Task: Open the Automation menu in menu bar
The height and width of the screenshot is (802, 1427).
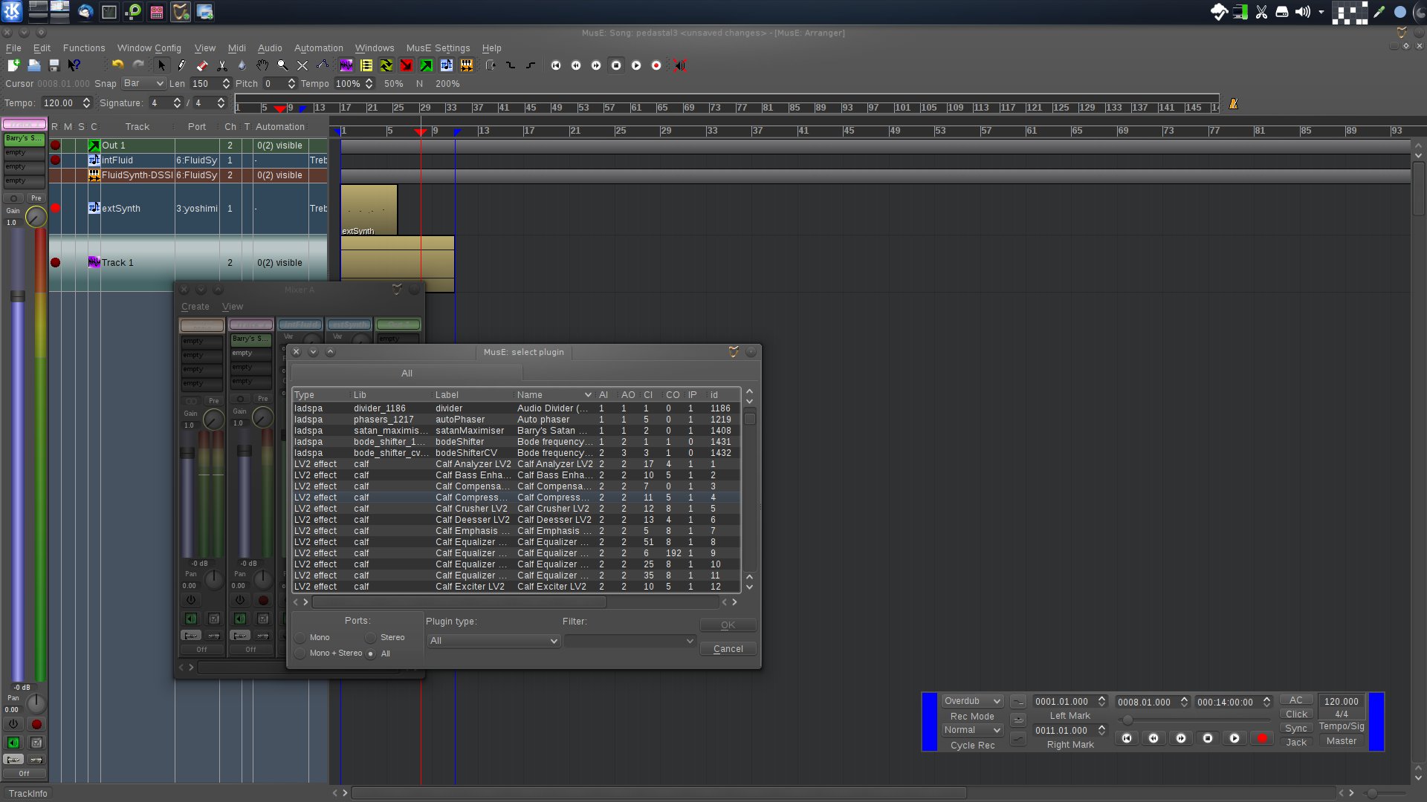Action: click(x=317, y=47)
